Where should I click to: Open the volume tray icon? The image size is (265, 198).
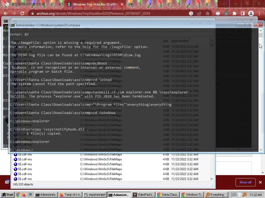(234, 195)
